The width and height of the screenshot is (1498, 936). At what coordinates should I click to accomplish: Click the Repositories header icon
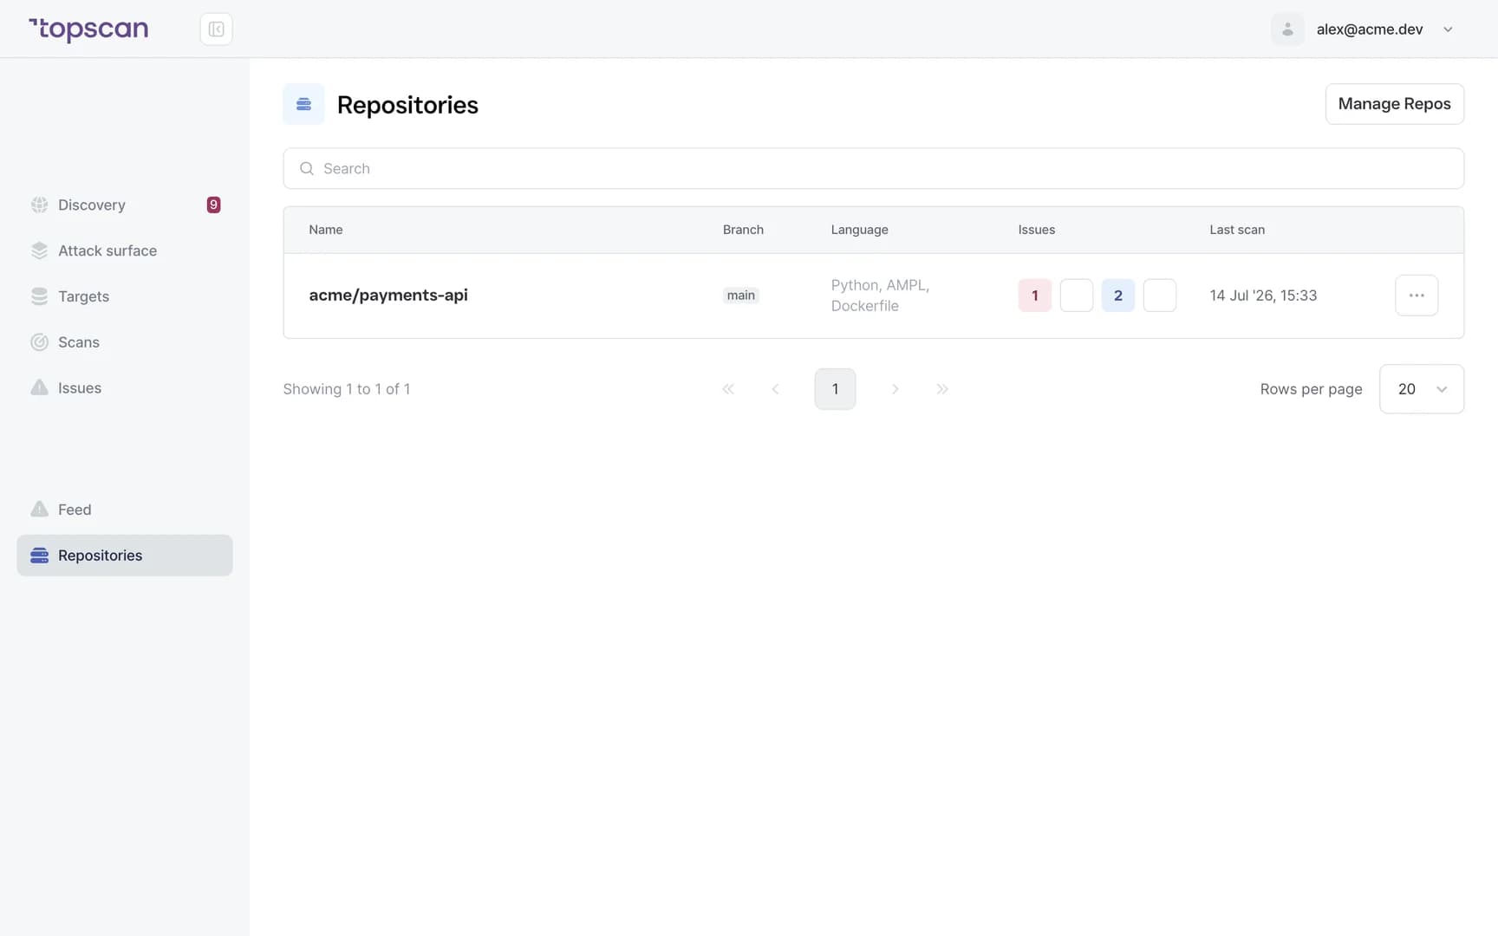point(303,104)
